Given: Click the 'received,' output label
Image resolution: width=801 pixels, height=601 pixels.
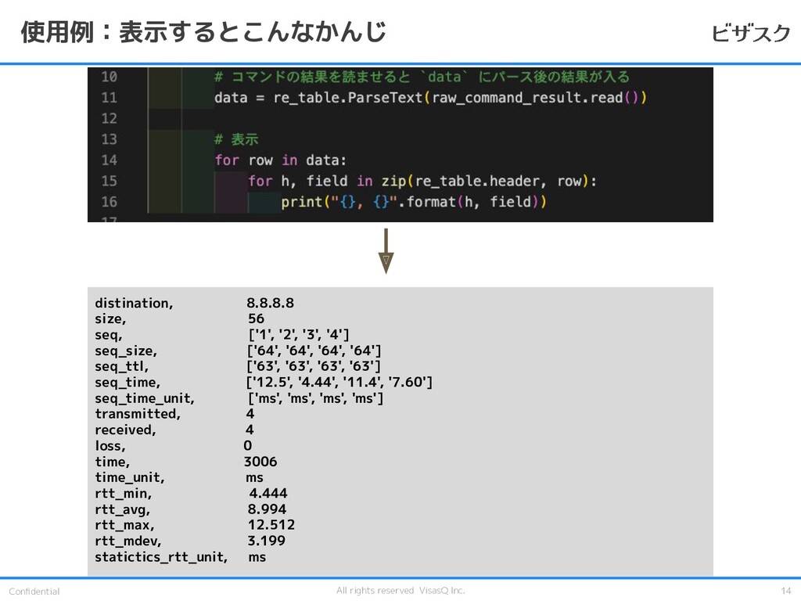Looking at the screenshot, I should click(126, 430).
